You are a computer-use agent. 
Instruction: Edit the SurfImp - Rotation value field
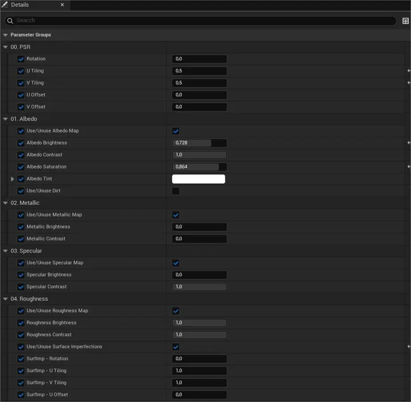(199, 358)
